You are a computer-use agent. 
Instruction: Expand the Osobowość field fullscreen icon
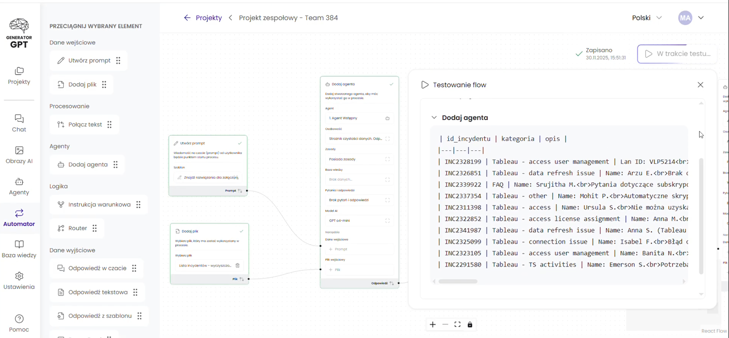pos(387,139)
